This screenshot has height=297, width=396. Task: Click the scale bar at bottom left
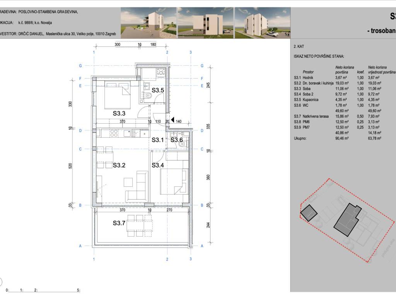43,289
